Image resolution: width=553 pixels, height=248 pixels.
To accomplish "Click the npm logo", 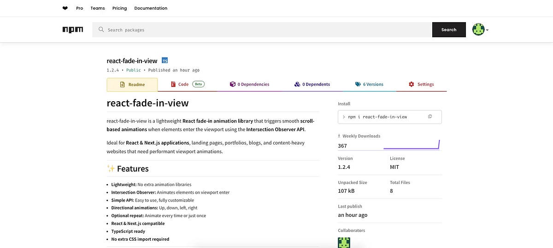I will 73,29.
